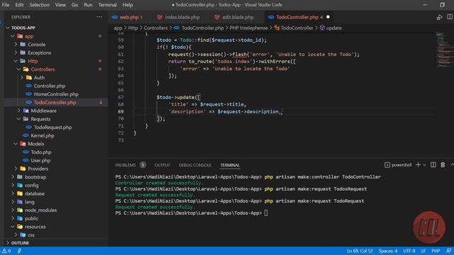454x255 pixels.
Task: Switch to the PROBLEMS panel tab
Action: click(x=126, y=165)
